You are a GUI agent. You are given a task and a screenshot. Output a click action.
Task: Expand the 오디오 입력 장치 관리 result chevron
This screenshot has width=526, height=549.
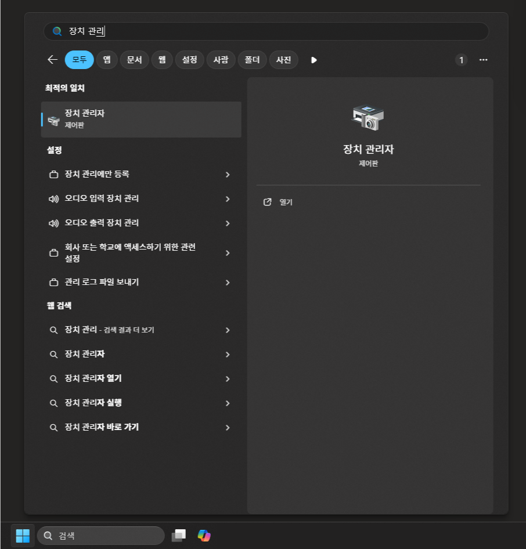coord(228,199)
